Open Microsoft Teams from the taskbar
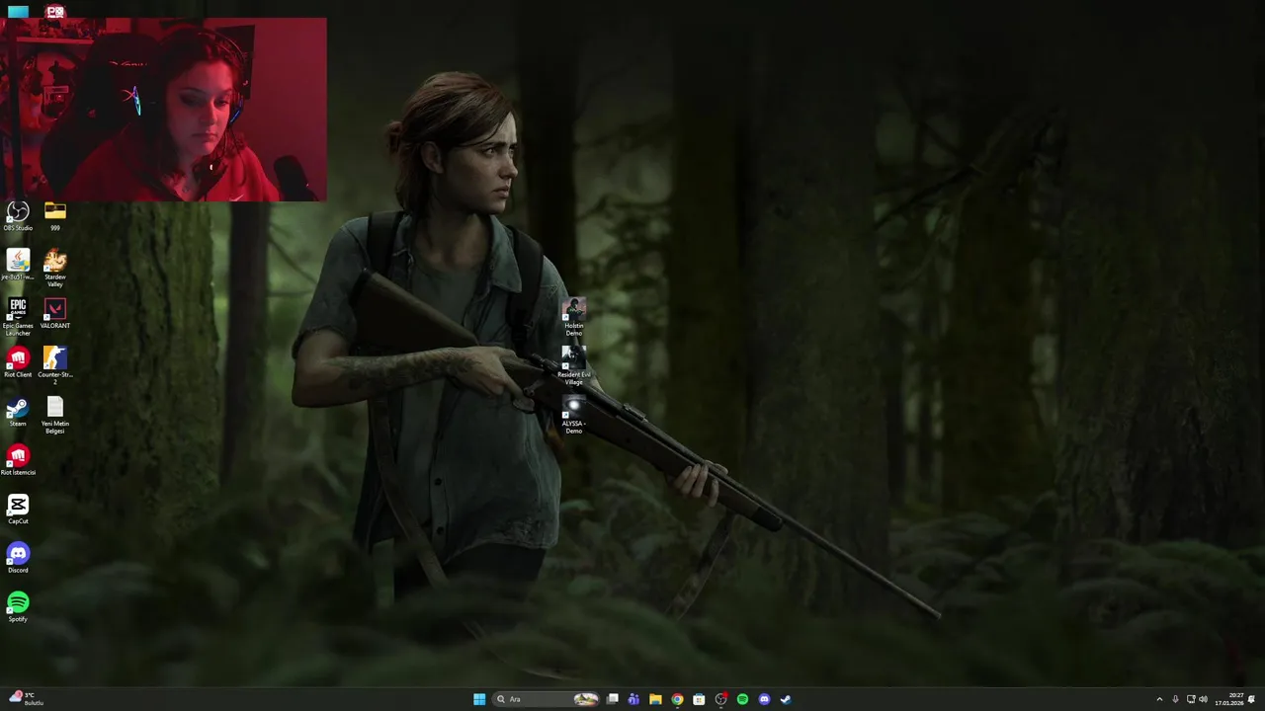 pos(633,699)
